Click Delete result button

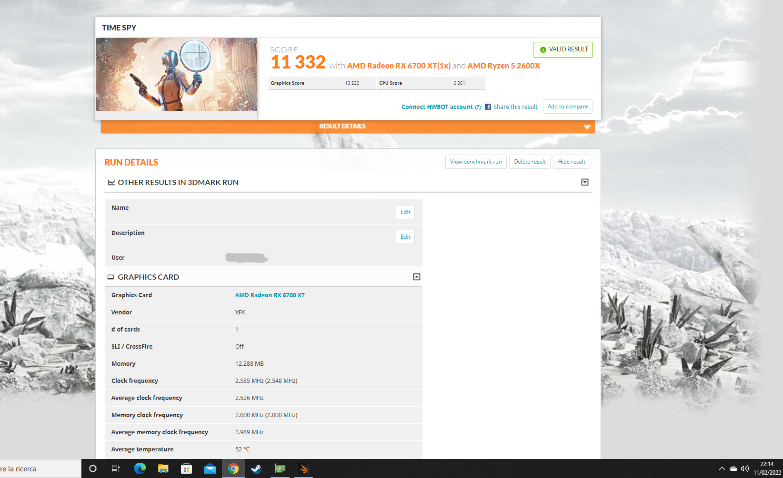pos(530,162)
